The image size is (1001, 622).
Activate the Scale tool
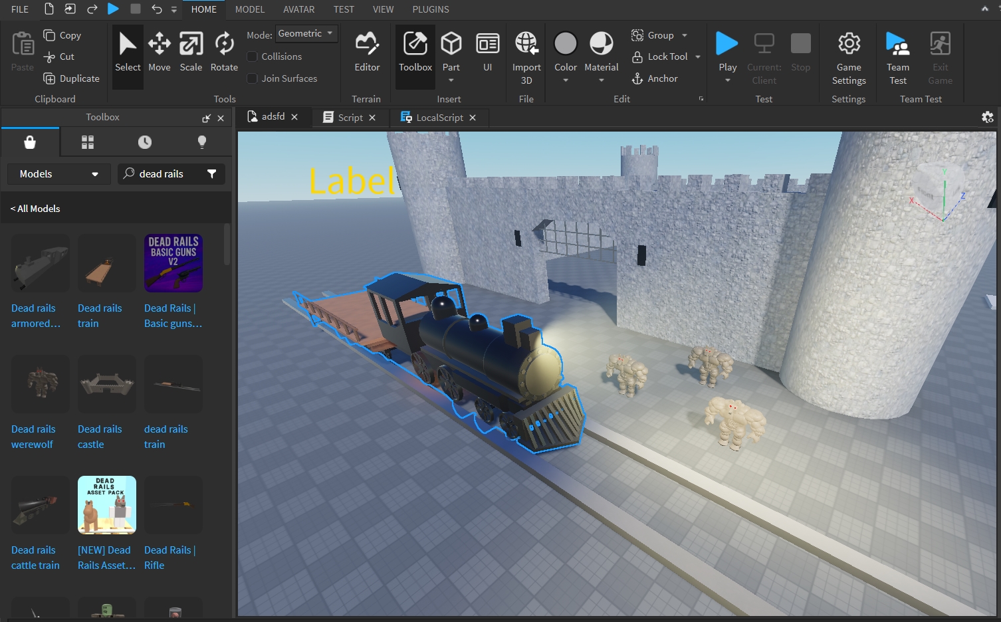(x=191, y=52)
